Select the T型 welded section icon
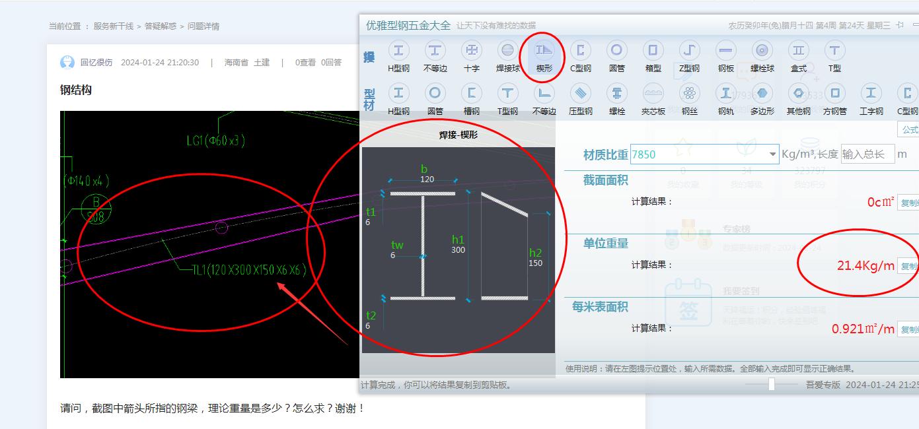919x429 pixels. (x=834, y=56)
